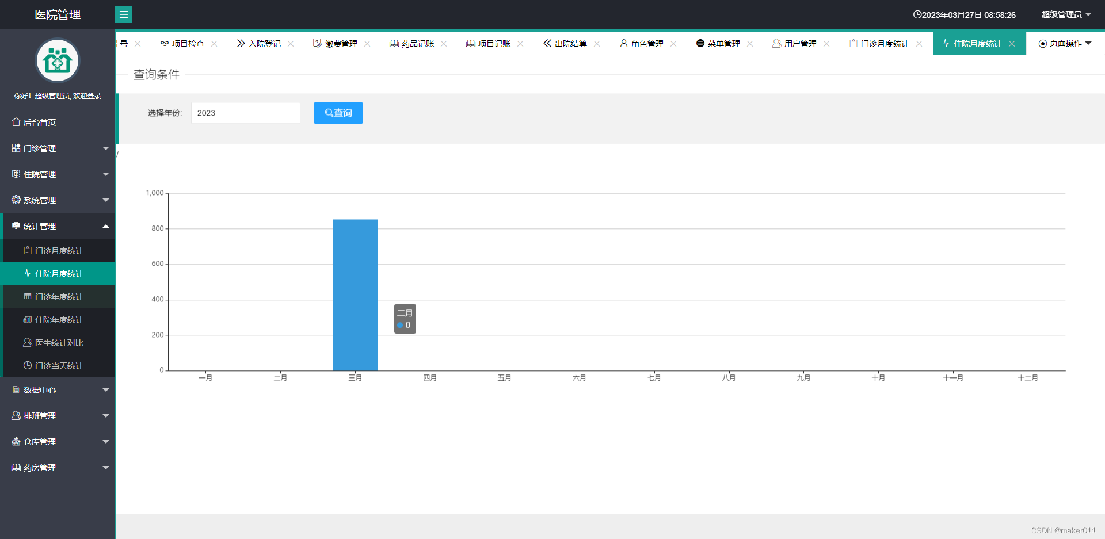Click the 查询 search button
This screenshot has height=539, width=1105.
[338, 113]
